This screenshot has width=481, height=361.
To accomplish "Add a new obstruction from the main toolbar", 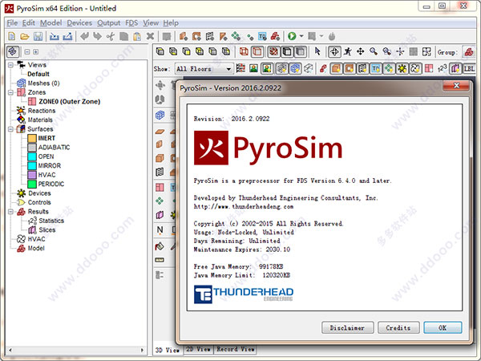I will click(x=184, y=37).
